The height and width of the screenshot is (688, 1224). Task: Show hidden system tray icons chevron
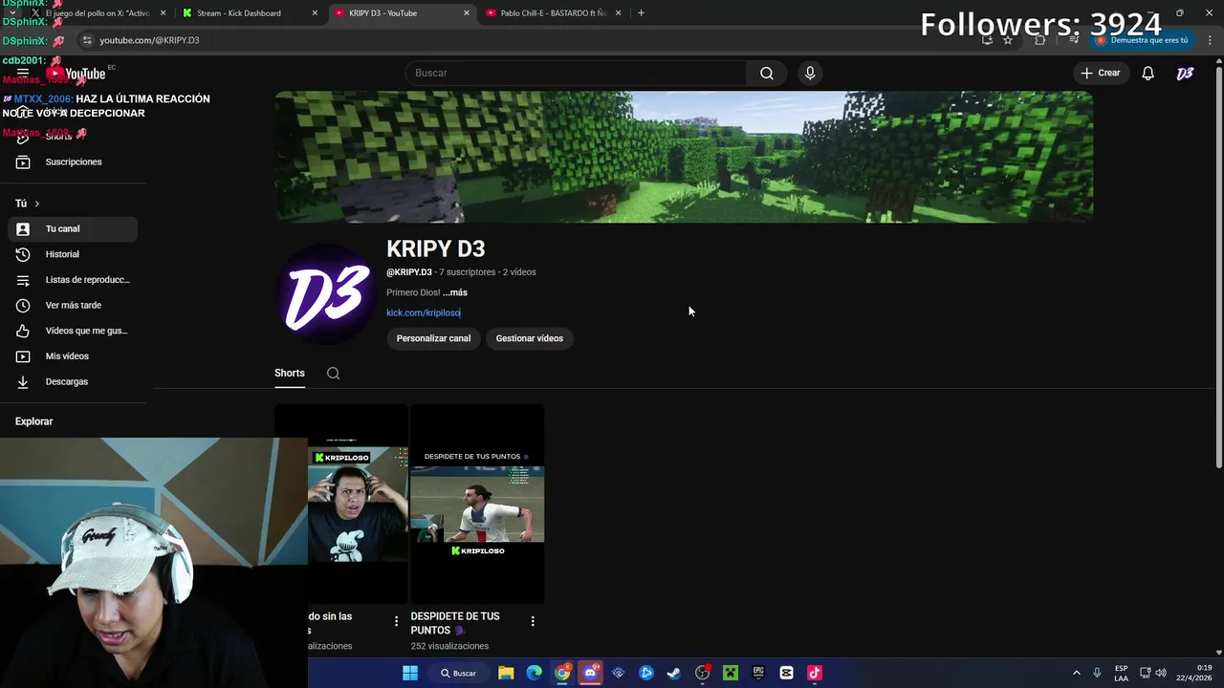coord(1076,673)
